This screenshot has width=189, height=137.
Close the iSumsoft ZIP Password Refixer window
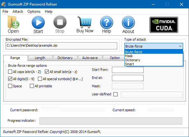[182, 4]
